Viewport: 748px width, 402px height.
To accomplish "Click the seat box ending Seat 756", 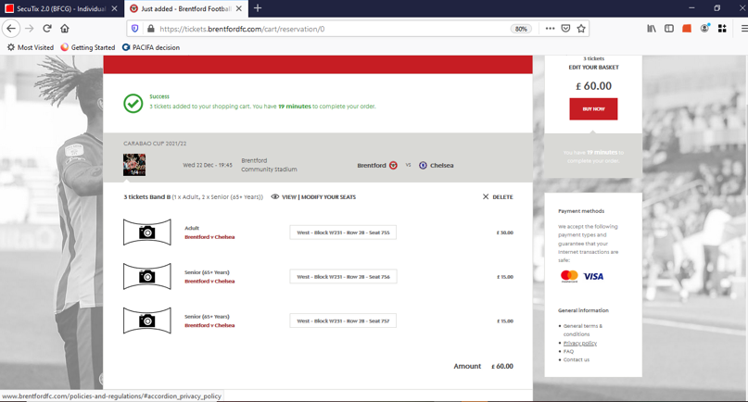I will [x=343, y=277].
